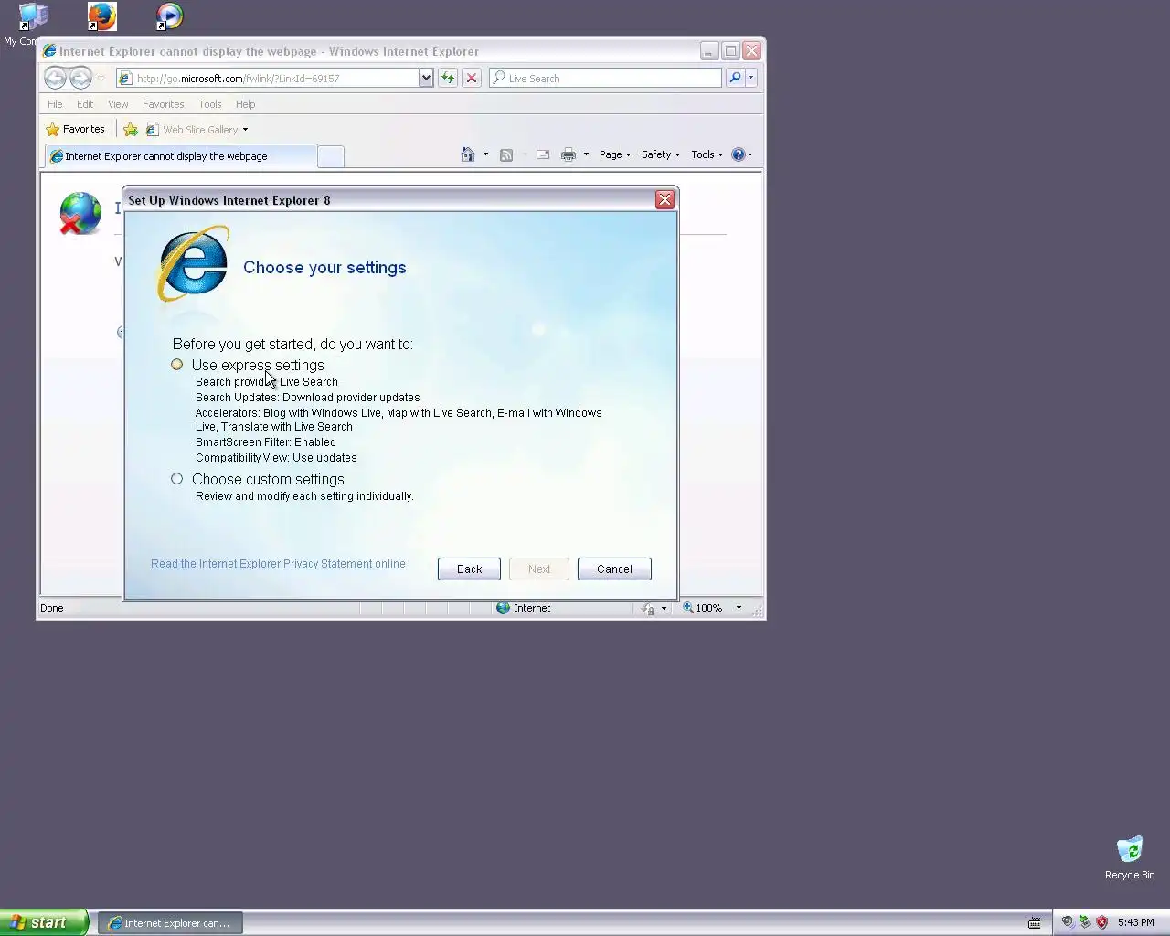The height and width of the screenshot is (936, 1170).
Task: Select the Choose custom settings option
Action: 177,479
